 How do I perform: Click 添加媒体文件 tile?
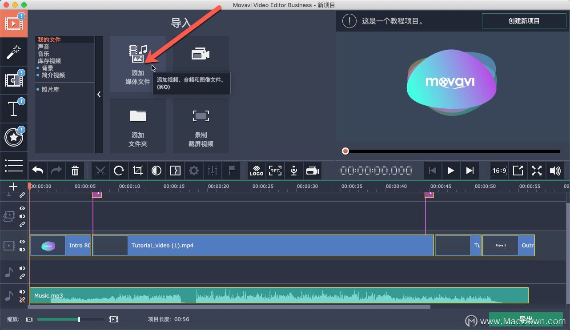[138, 64]
